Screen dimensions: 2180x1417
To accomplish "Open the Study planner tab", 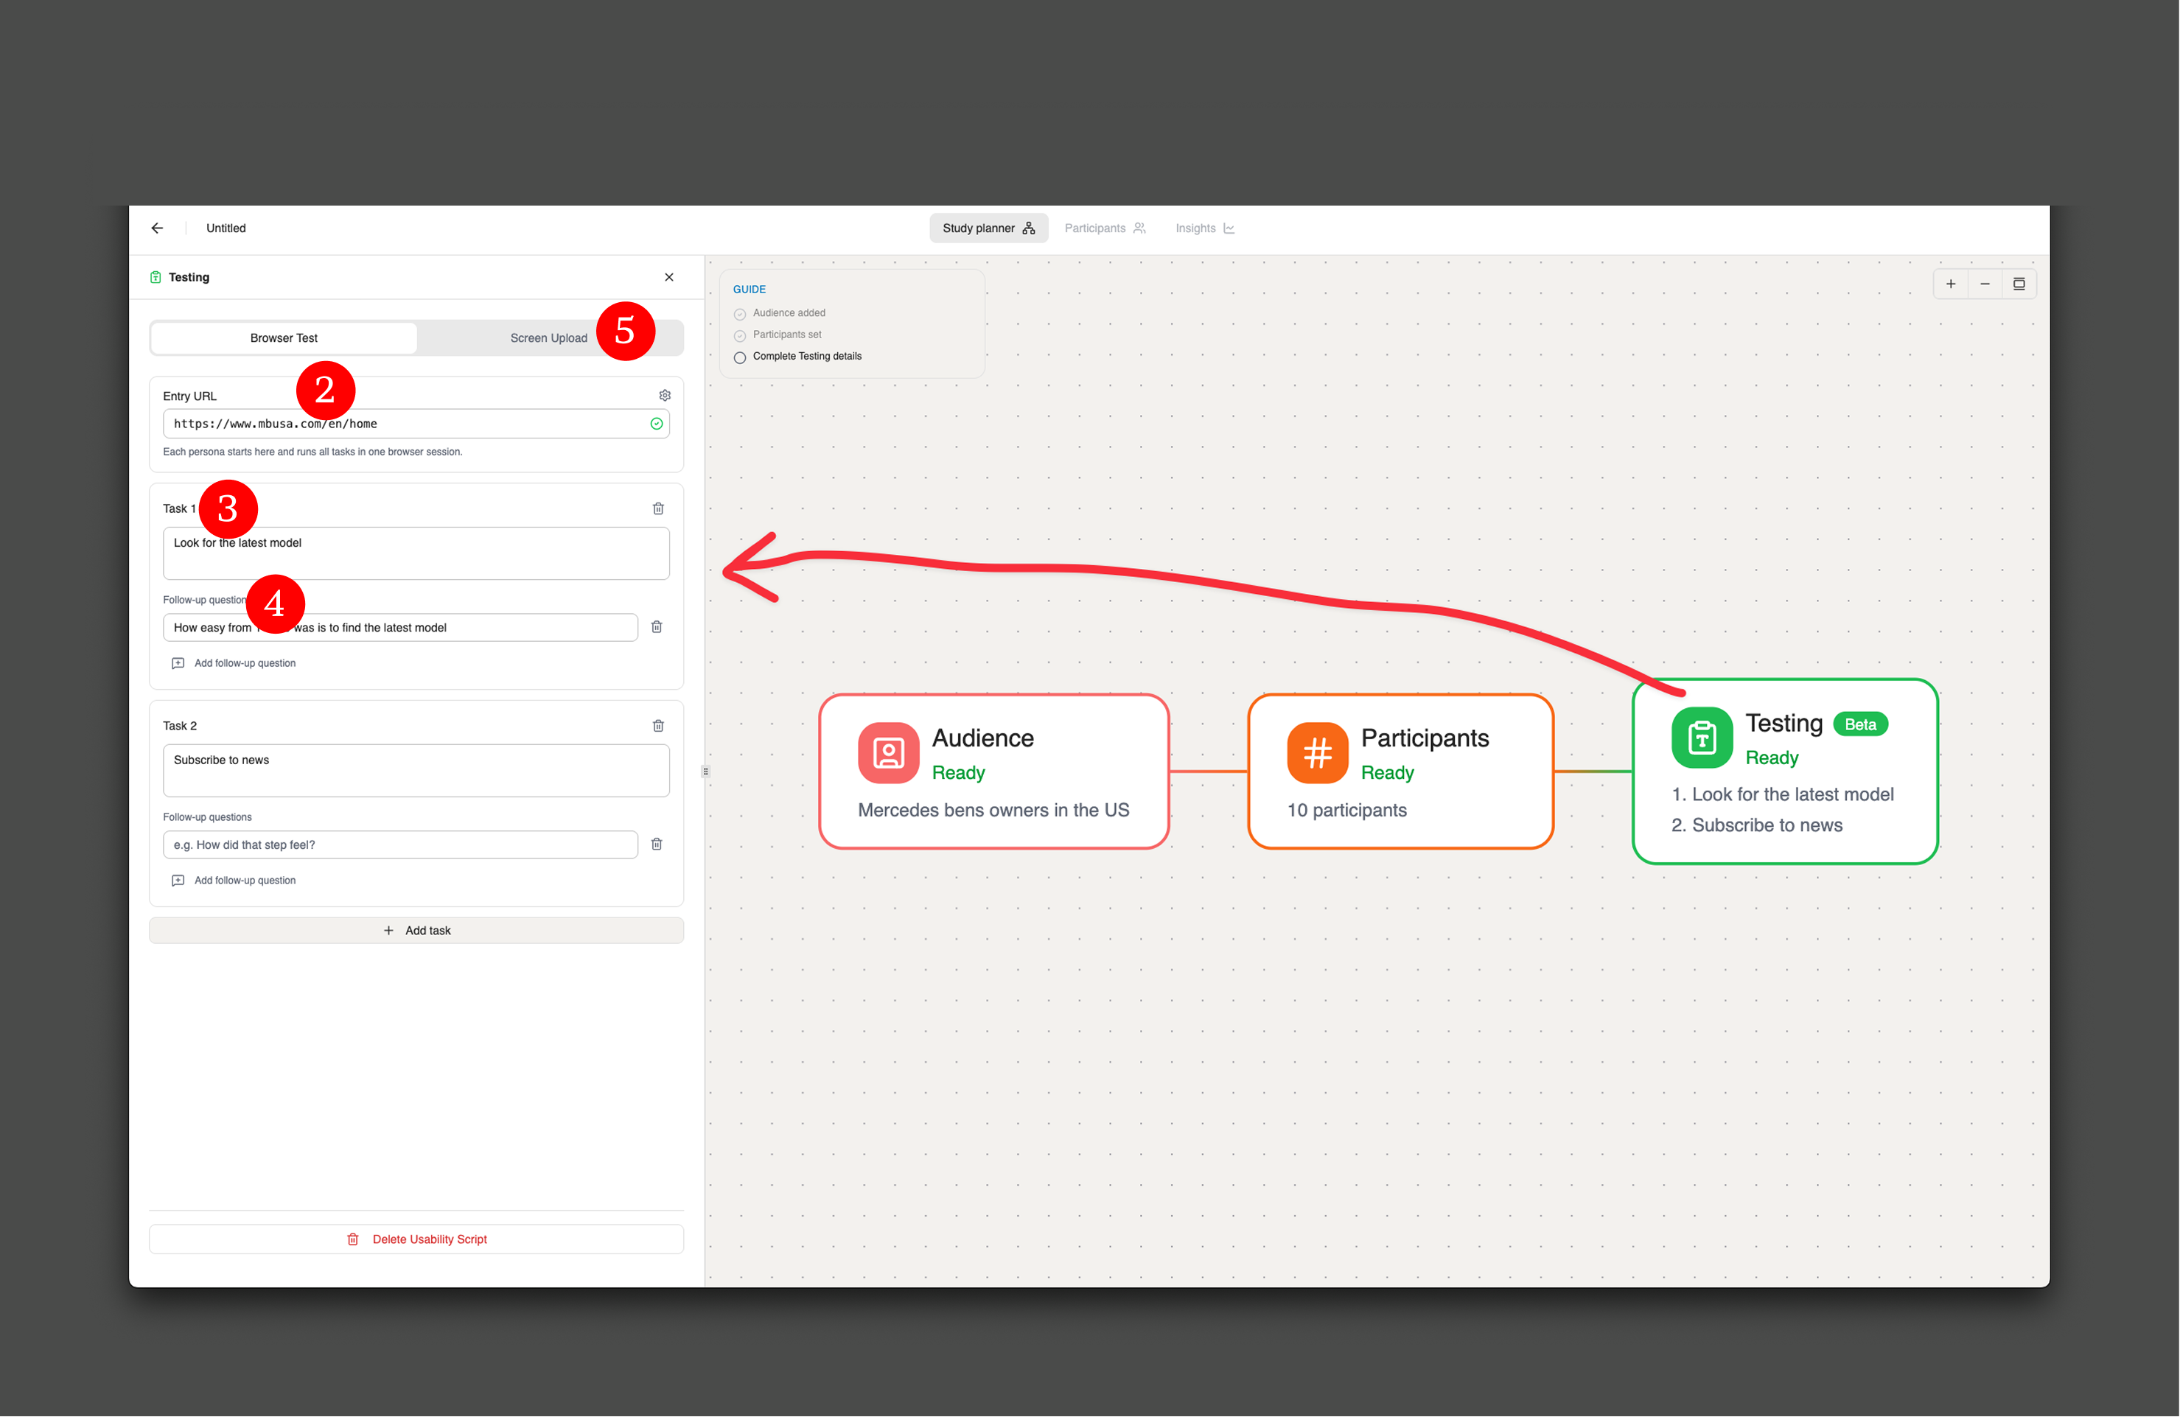I will 988,228.
